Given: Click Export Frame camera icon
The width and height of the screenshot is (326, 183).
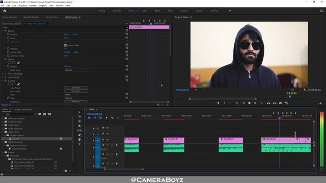Looking at the screenshot, I should point(281,103).
